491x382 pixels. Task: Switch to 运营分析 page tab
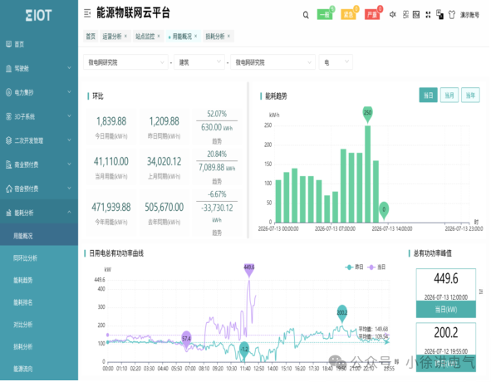(112, 37)
